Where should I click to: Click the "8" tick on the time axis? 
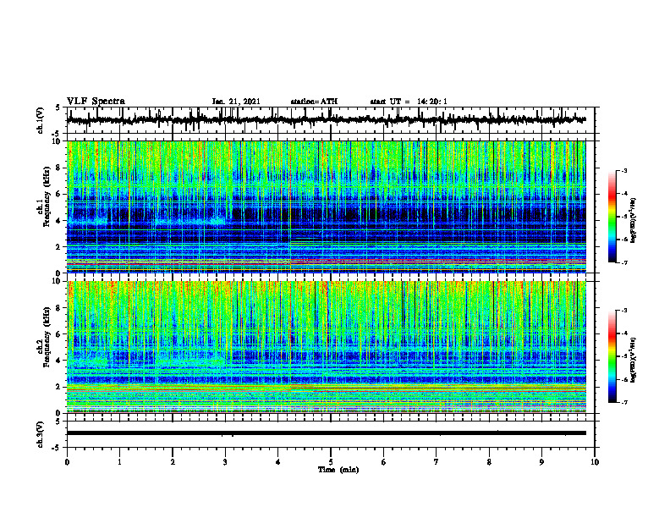489,462
